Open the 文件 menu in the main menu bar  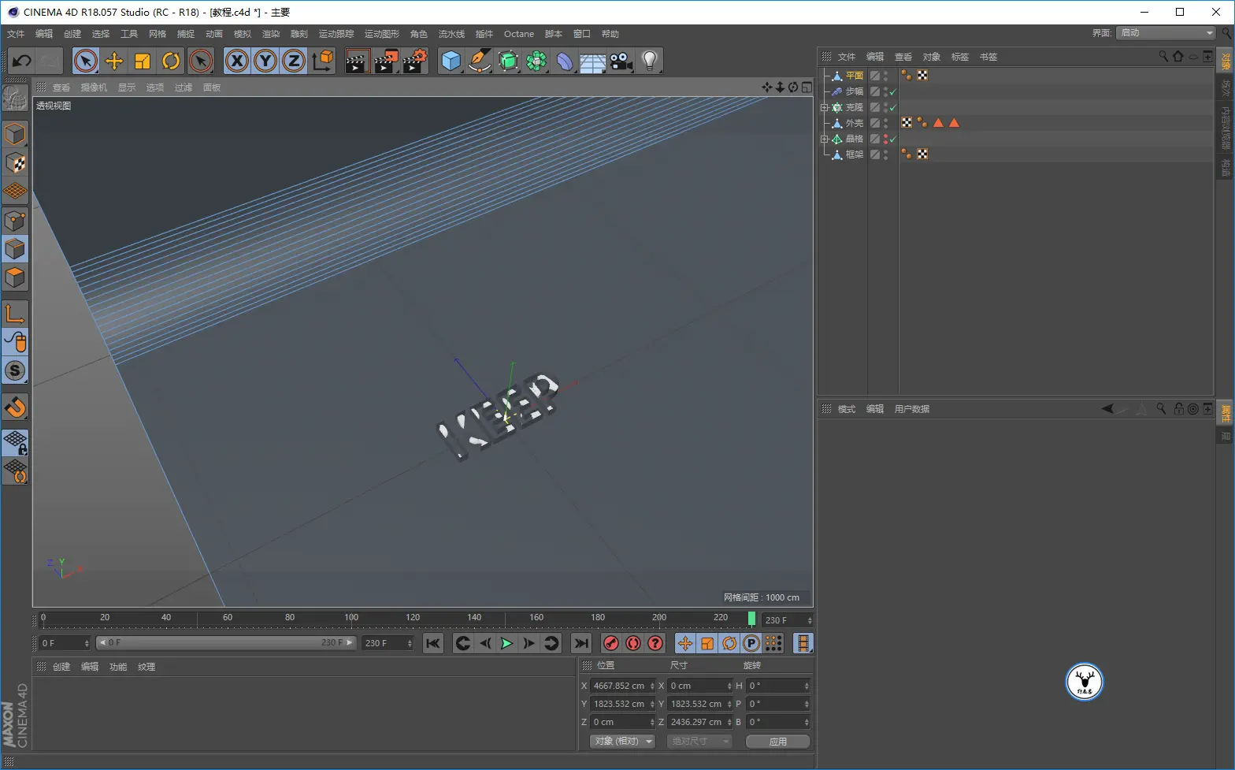16,34
